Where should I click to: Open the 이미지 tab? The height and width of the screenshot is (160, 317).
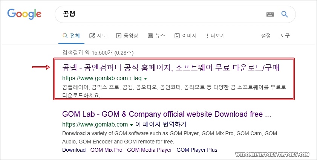[185, 36]
